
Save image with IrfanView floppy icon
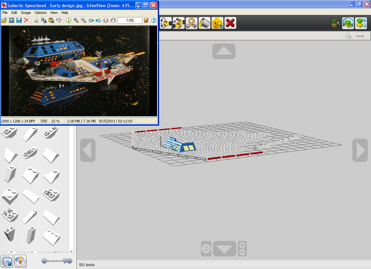click(19, 20)
